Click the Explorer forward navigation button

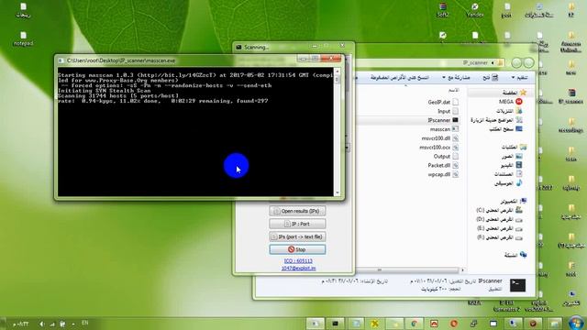516,63
